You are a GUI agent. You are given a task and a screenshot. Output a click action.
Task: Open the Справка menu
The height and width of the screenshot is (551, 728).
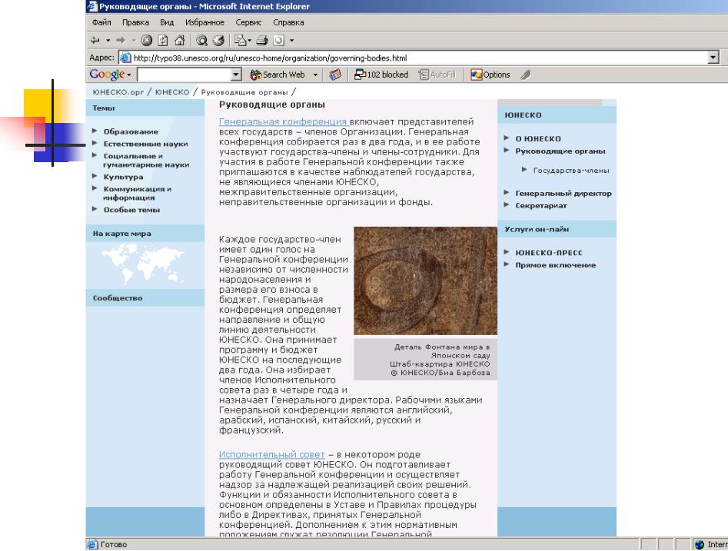point(288,22)
